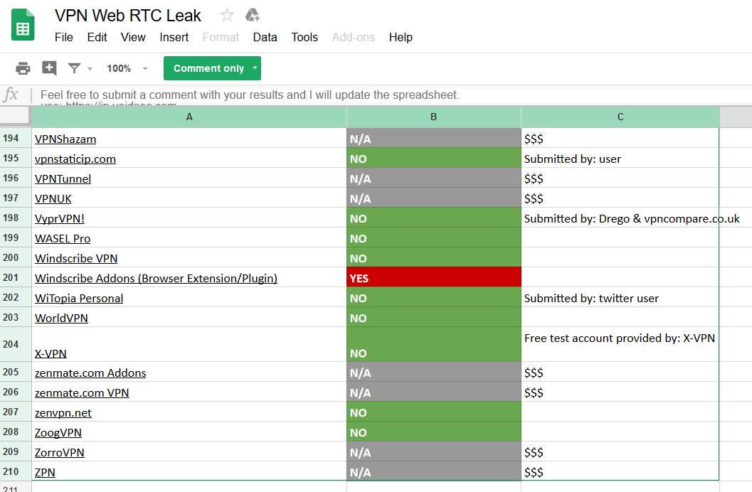This screenshot has width=752, height=492.
Task: Open the Windscribe VPN link
Action: pyautogui.click(x=76, y=258)
